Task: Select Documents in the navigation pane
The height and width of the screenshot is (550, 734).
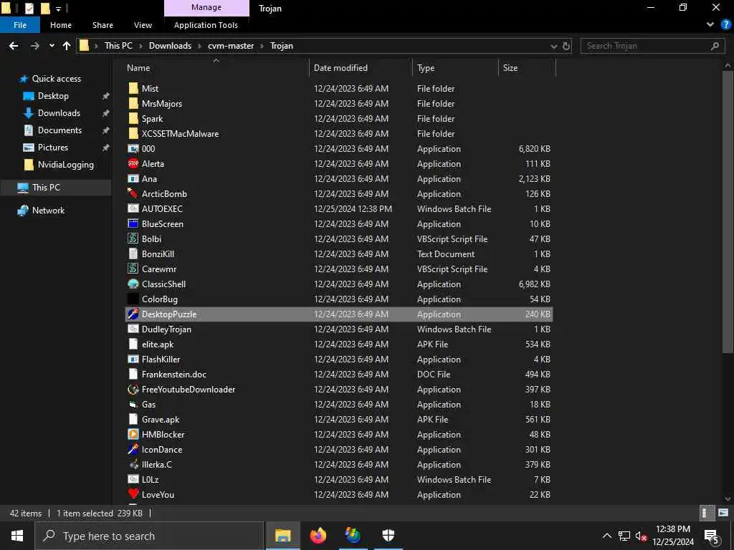Action: (59, 130)
